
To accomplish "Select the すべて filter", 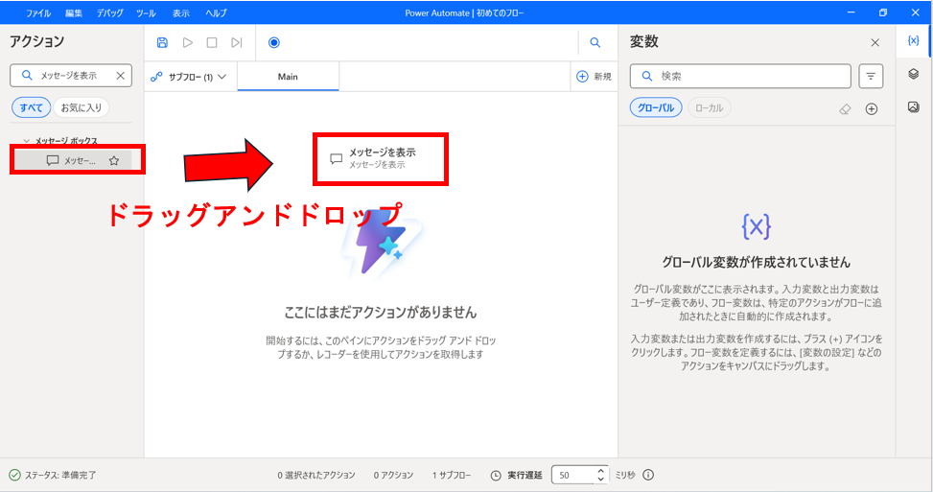I will tap(31, 107).
